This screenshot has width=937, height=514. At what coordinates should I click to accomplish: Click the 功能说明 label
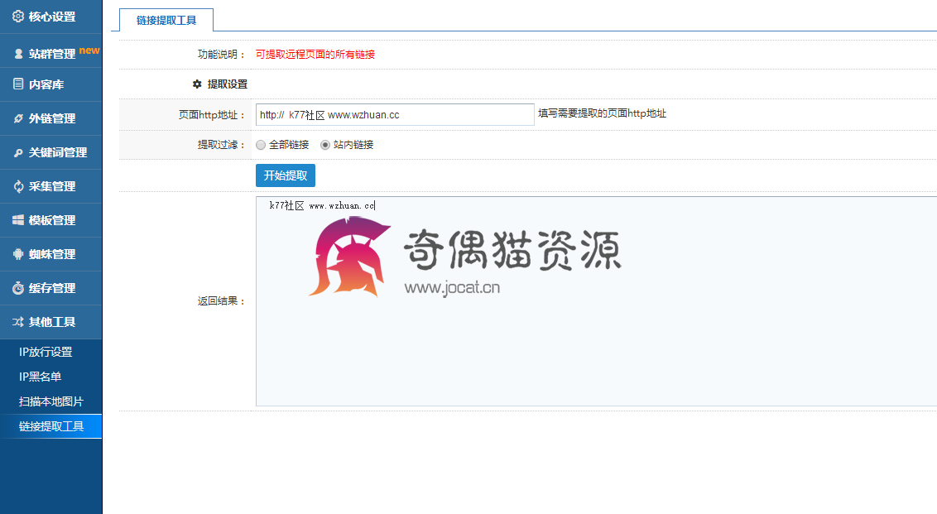point(222,55)
